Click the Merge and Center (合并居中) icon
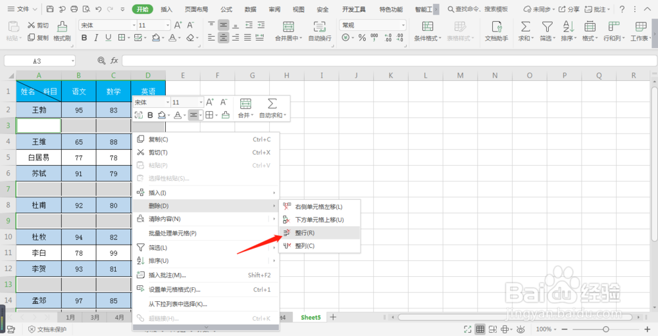Viewport: 658px width, 336px height. (288, 27)
